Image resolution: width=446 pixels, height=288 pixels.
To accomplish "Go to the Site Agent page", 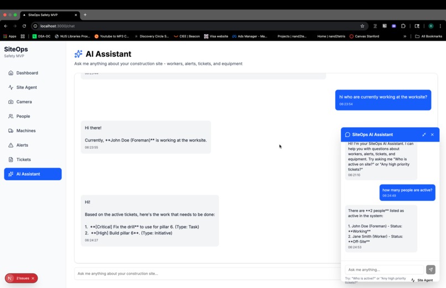I will (x=33, y=87).
